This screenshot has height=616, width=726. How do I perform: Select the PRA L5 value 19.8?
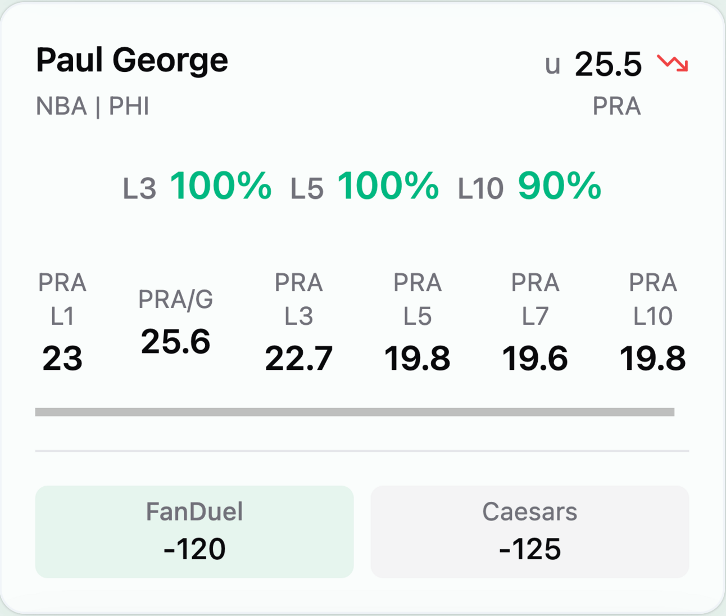418,359
